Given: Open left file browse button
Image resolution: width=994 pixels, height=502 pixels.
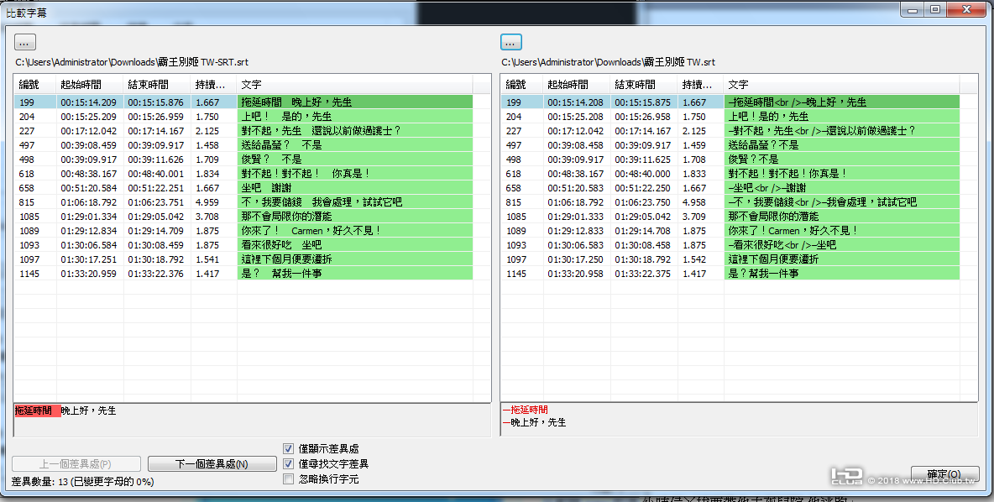Looking at the screenshot, I should click(x=24, y=41).
